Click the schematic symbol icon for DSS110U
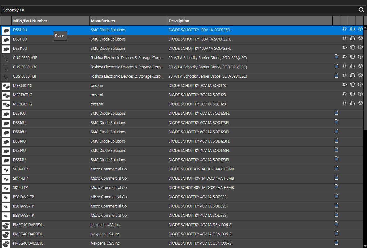 click(345, 29)
